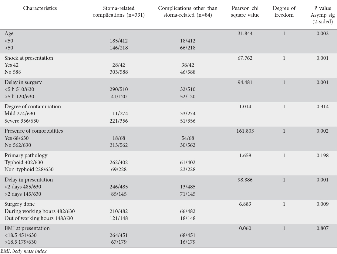The height and width of the screenshot is (254, 337).
Task: Select the During working hours 482/630 label
Action: 40,211
